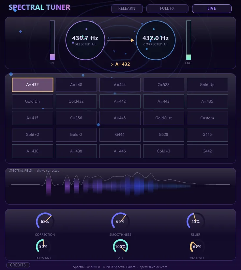Pick the Gold Dn preset
This screenshot has width=241, height=270.
tap(33, 101)
